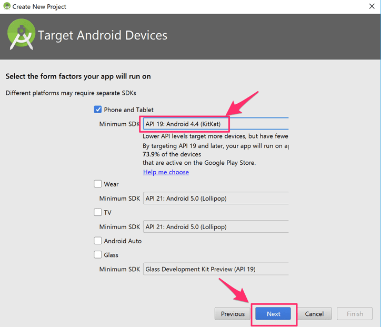The height and width of the screenshot is (327, 381).
Task: Proceed with the Next button
Action: (273, 314)
